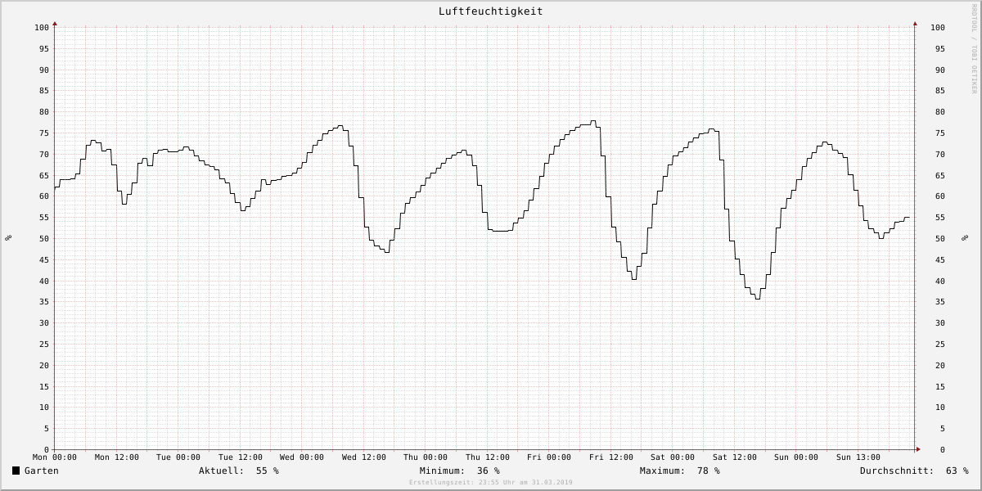982x491 pixels.
Task: Click the 0 label on the left axis
Action: 47,450
